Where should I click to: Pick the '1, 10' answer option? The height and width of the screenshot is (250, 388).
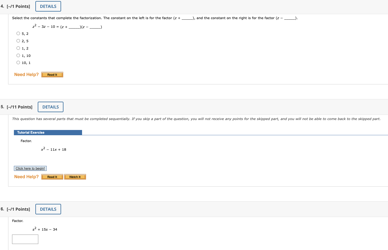18,55
